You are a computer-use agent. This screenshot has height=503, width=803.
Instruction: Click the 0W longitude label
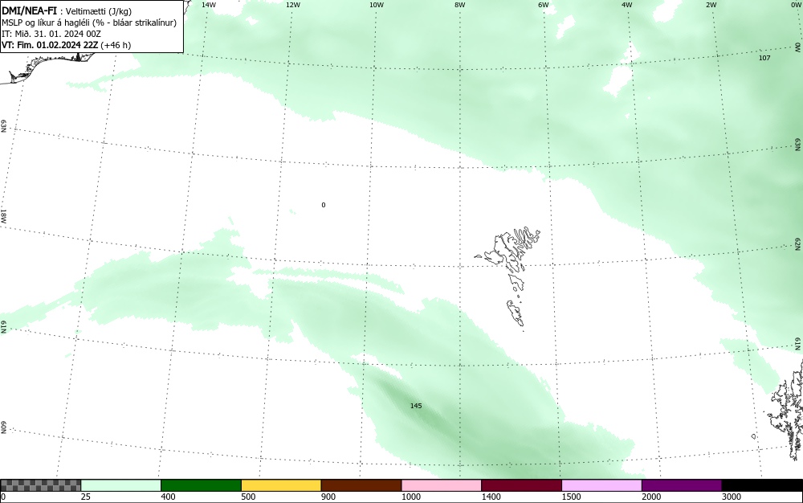pos(795,5)
